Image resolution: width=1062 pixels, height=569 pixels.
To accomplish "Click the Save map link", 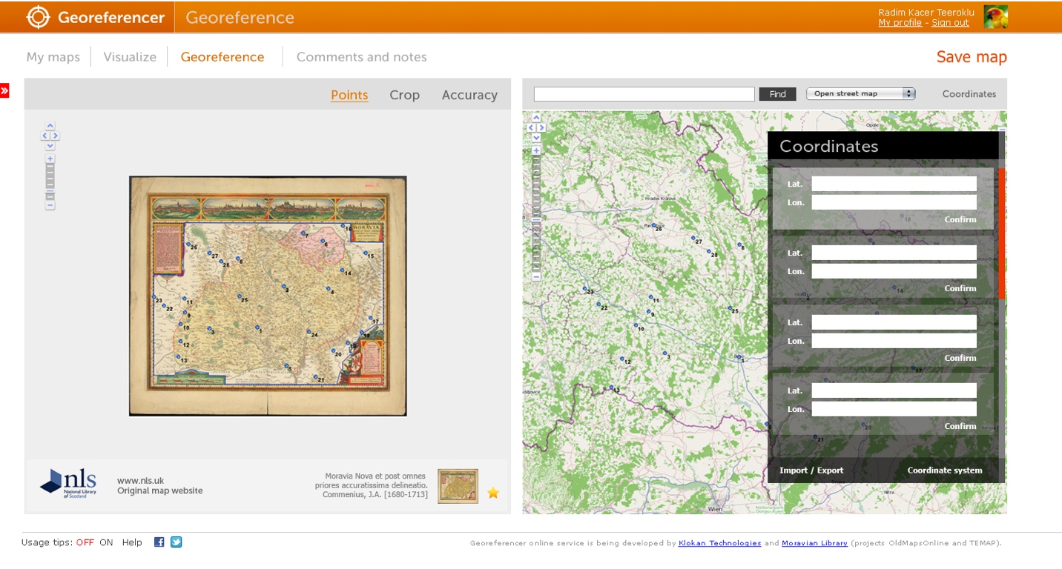I will [972, 57].
